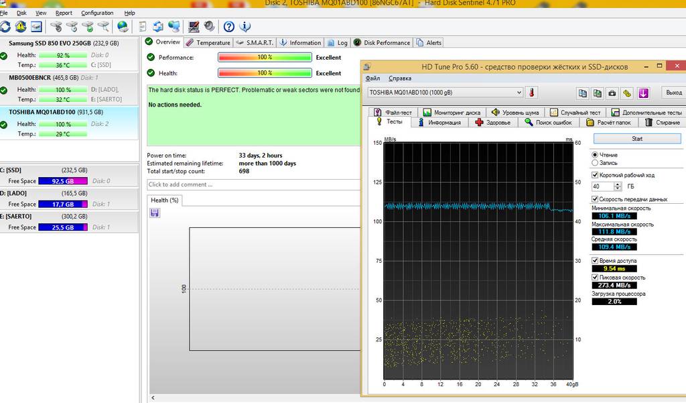This screenshot has height=403, width=686.
Task: Click the purple down arrow icon in HD Tune
Action: click(x=643, y=93)
